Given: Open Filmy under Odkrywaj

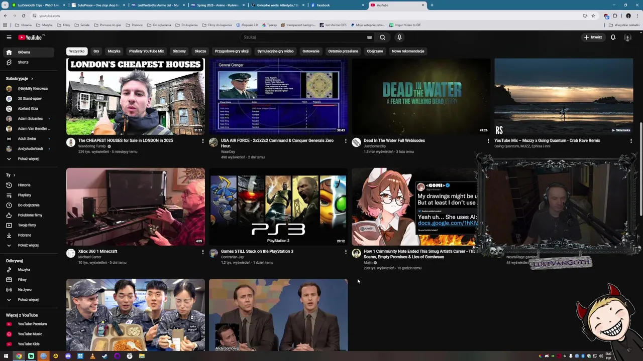Looking at the screenshot, I should click(29, 280).
